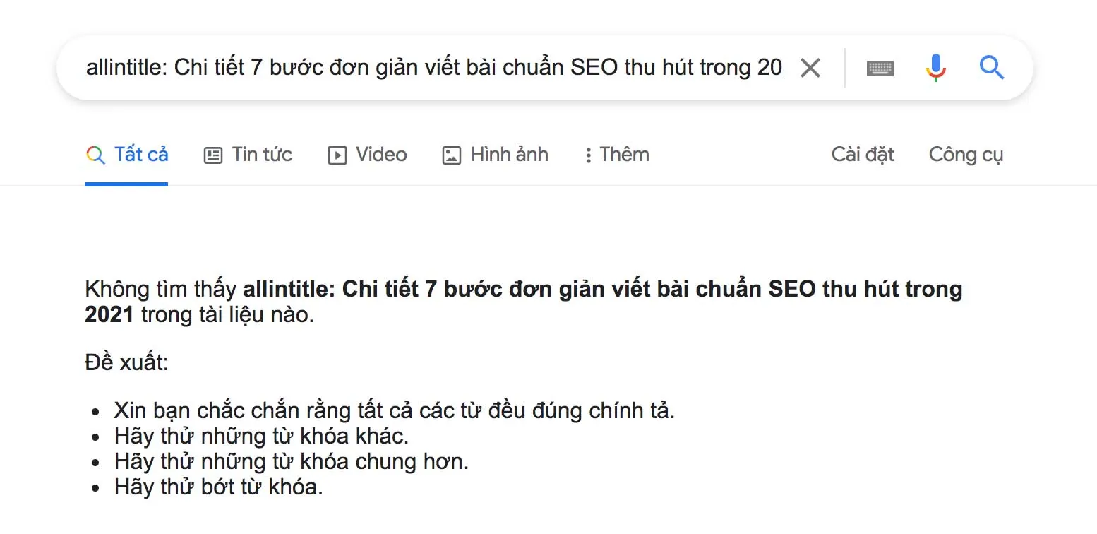The width and height of the screenshot is (1097, 534).
Task: Click the news icon next to Tin tức
Action: click(212, 154)
